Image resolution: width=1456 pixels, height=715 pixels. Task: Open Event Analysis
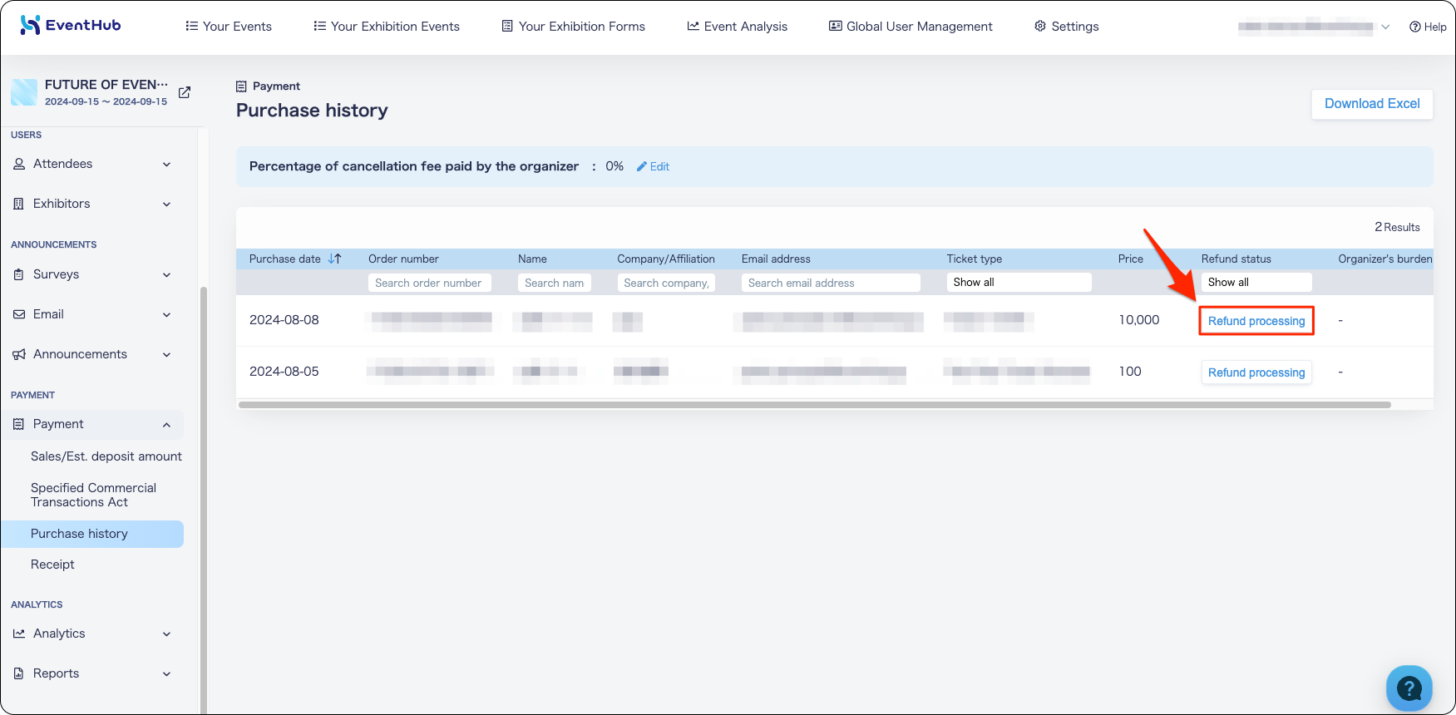pos(738,27)
